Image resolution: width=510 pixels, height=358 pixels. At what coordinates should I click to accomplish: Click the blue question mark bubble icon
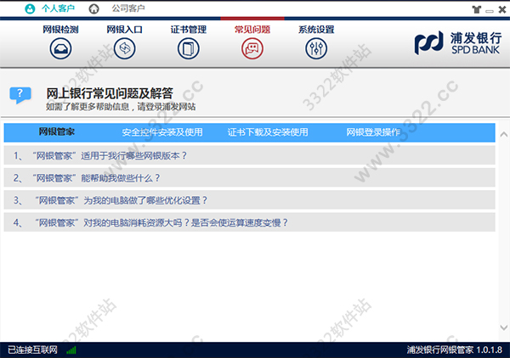pyautogui.click(x=20, y=95)
